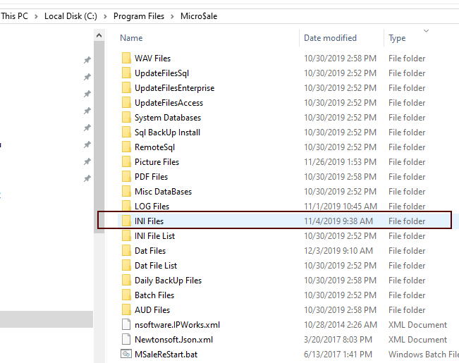This screenshot has height=363, width=459.
Task: Select the MSaleReStart.bat file icon
Action: pyautogui.click(x=126, y=355)
